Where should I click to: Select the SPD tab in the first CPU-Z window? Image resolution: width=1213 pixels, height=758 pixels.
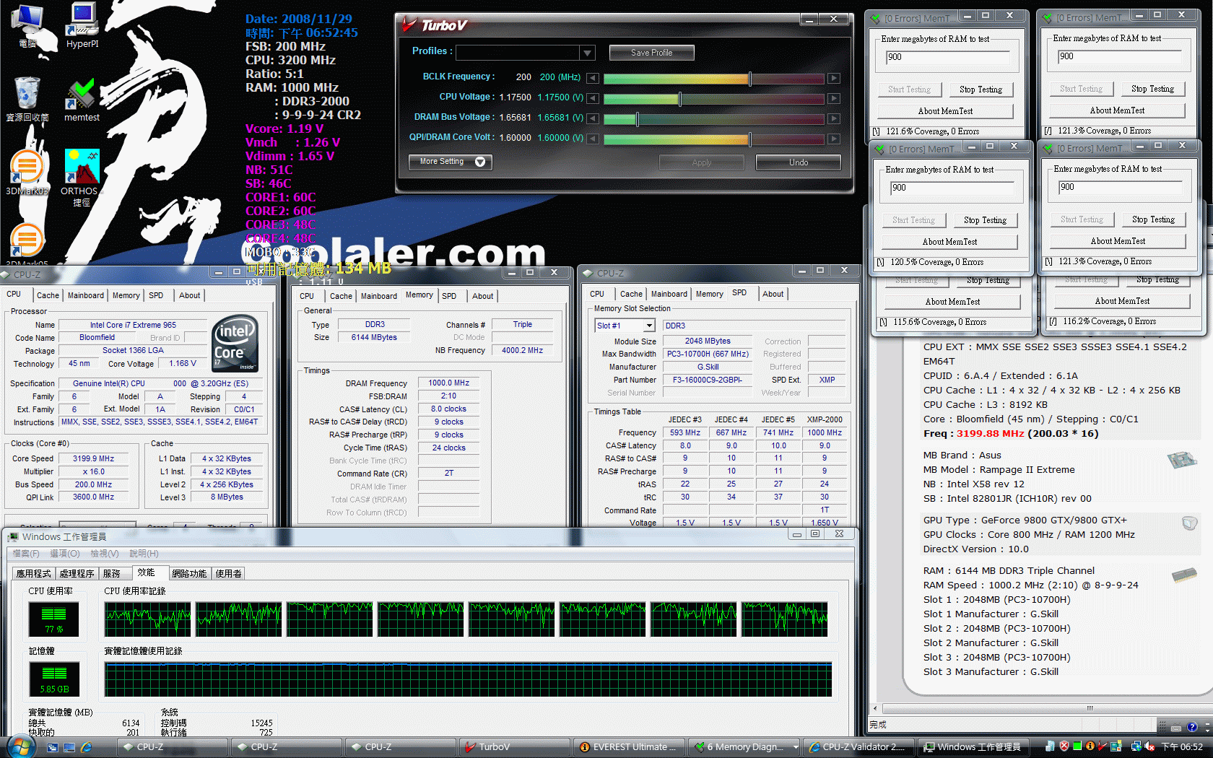pos(156,295)
